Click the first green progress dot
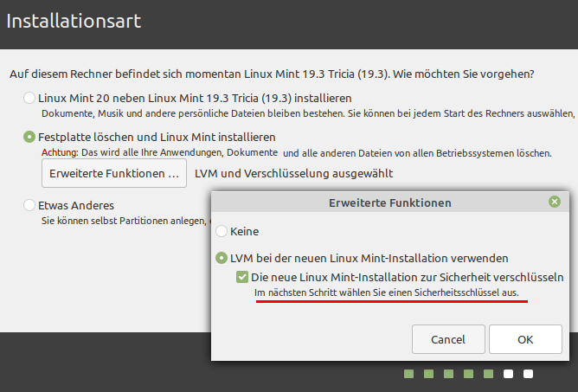Viewport: 578px width, 392px height. 408,374
